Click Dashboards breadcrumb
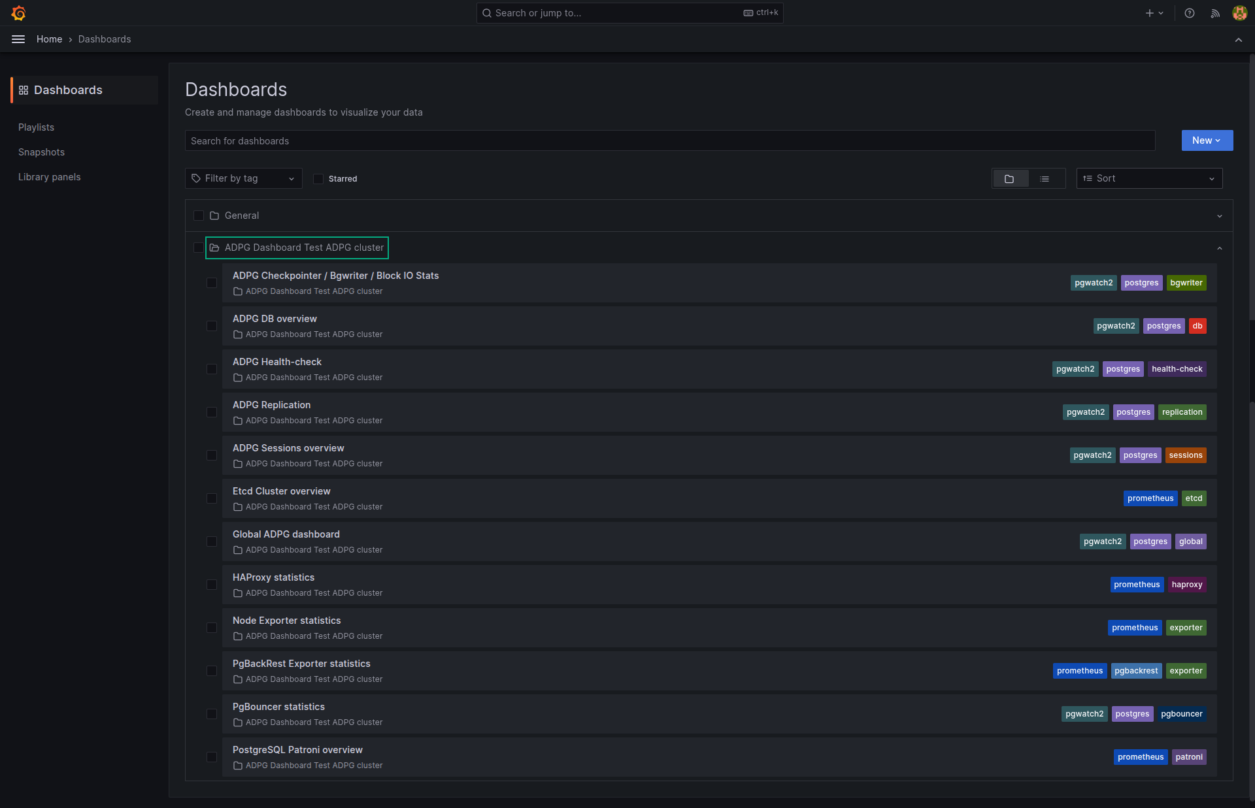This screenshot has width=1255, height=808. (x=105, y=39)
